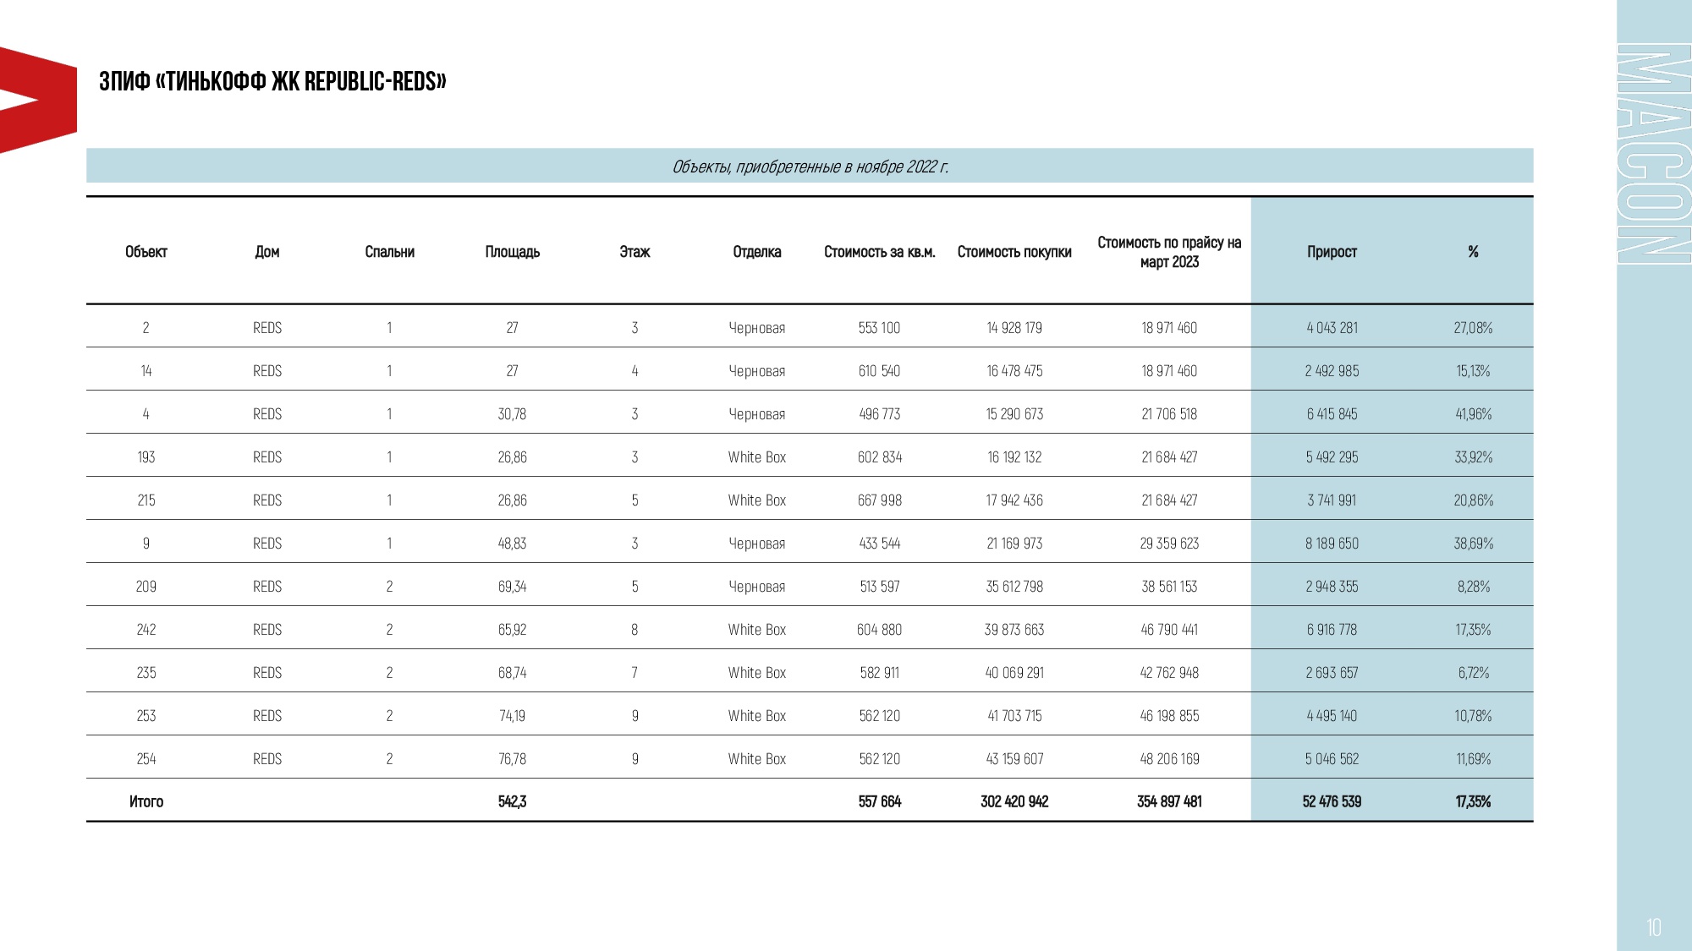
Task: Click the Стоимость за кв.м. column header
Action: pyautogui.click(x=879, y=252)
